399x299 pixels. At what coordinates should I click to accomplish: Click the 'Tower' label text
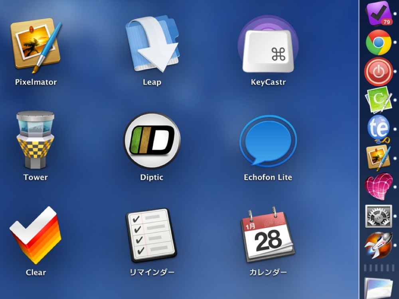pyautogui.click(x=36, y=177)
